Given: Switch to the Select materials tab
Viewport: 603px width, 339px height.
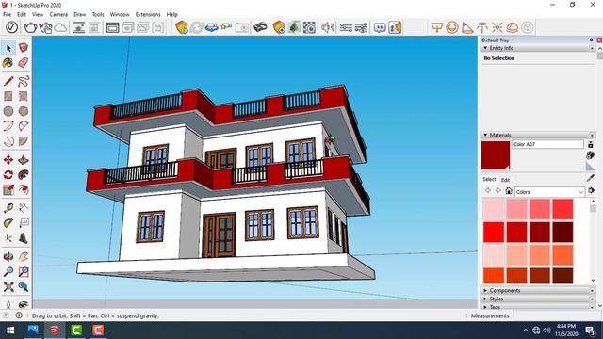Looking at the screenshot, I should point(489,180).
